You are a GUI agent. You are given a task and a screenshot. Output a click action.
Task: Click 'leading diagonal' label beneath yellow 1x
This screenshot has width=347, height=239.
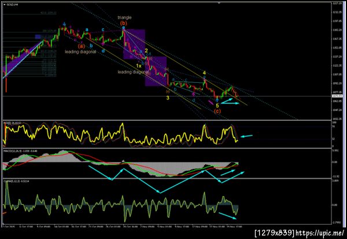click(x=133, y=72)
